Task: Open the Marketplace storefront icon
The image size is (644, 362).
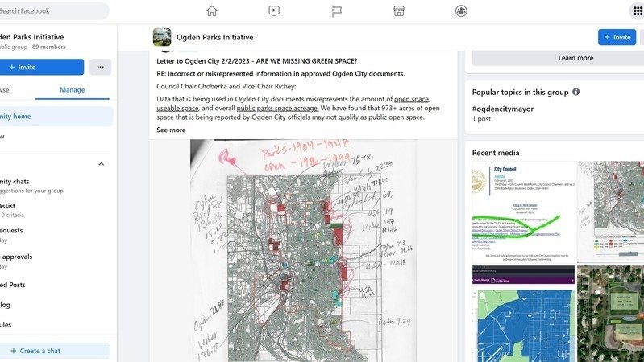Action: (x=399, y=11)
